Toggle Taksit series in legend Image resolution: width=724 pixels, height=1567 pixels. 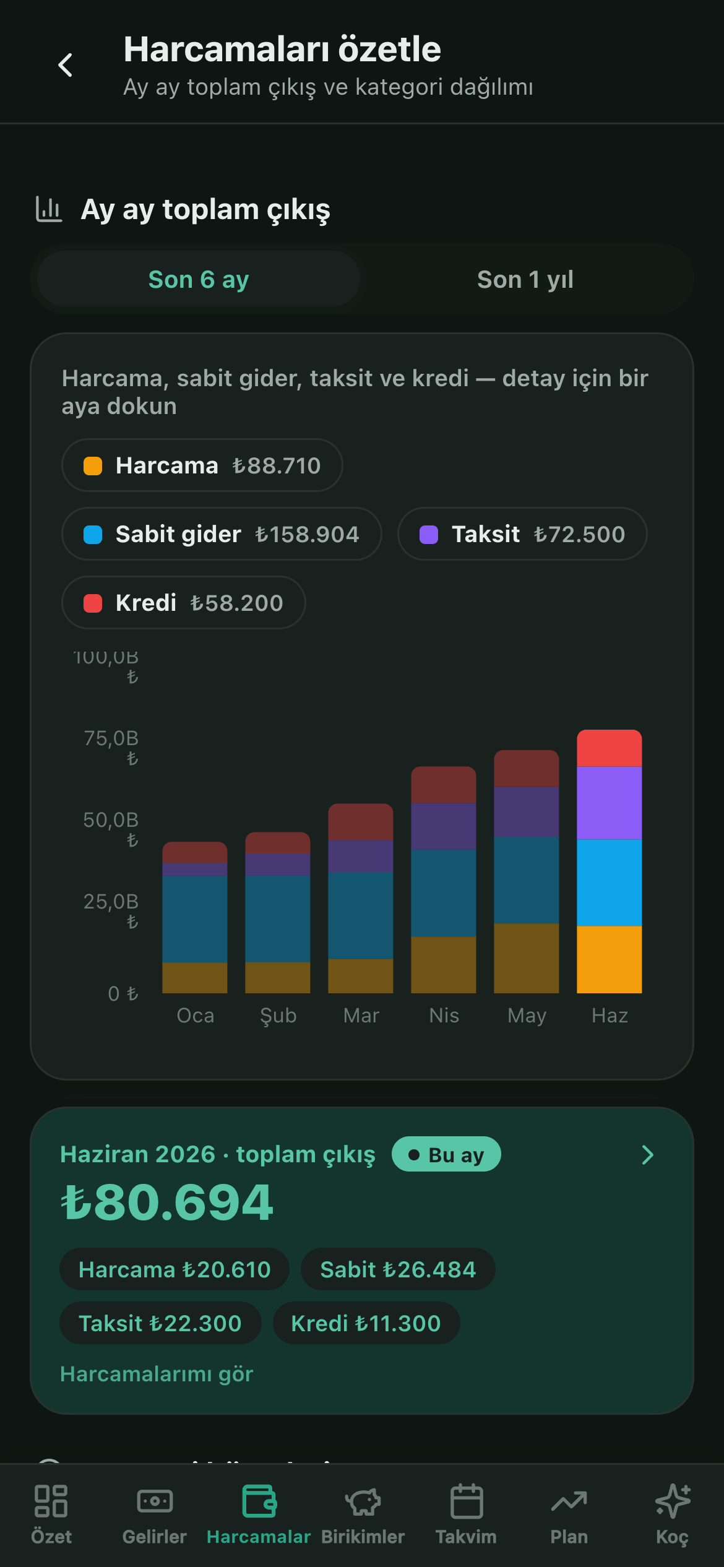click(x=522, y=534)
